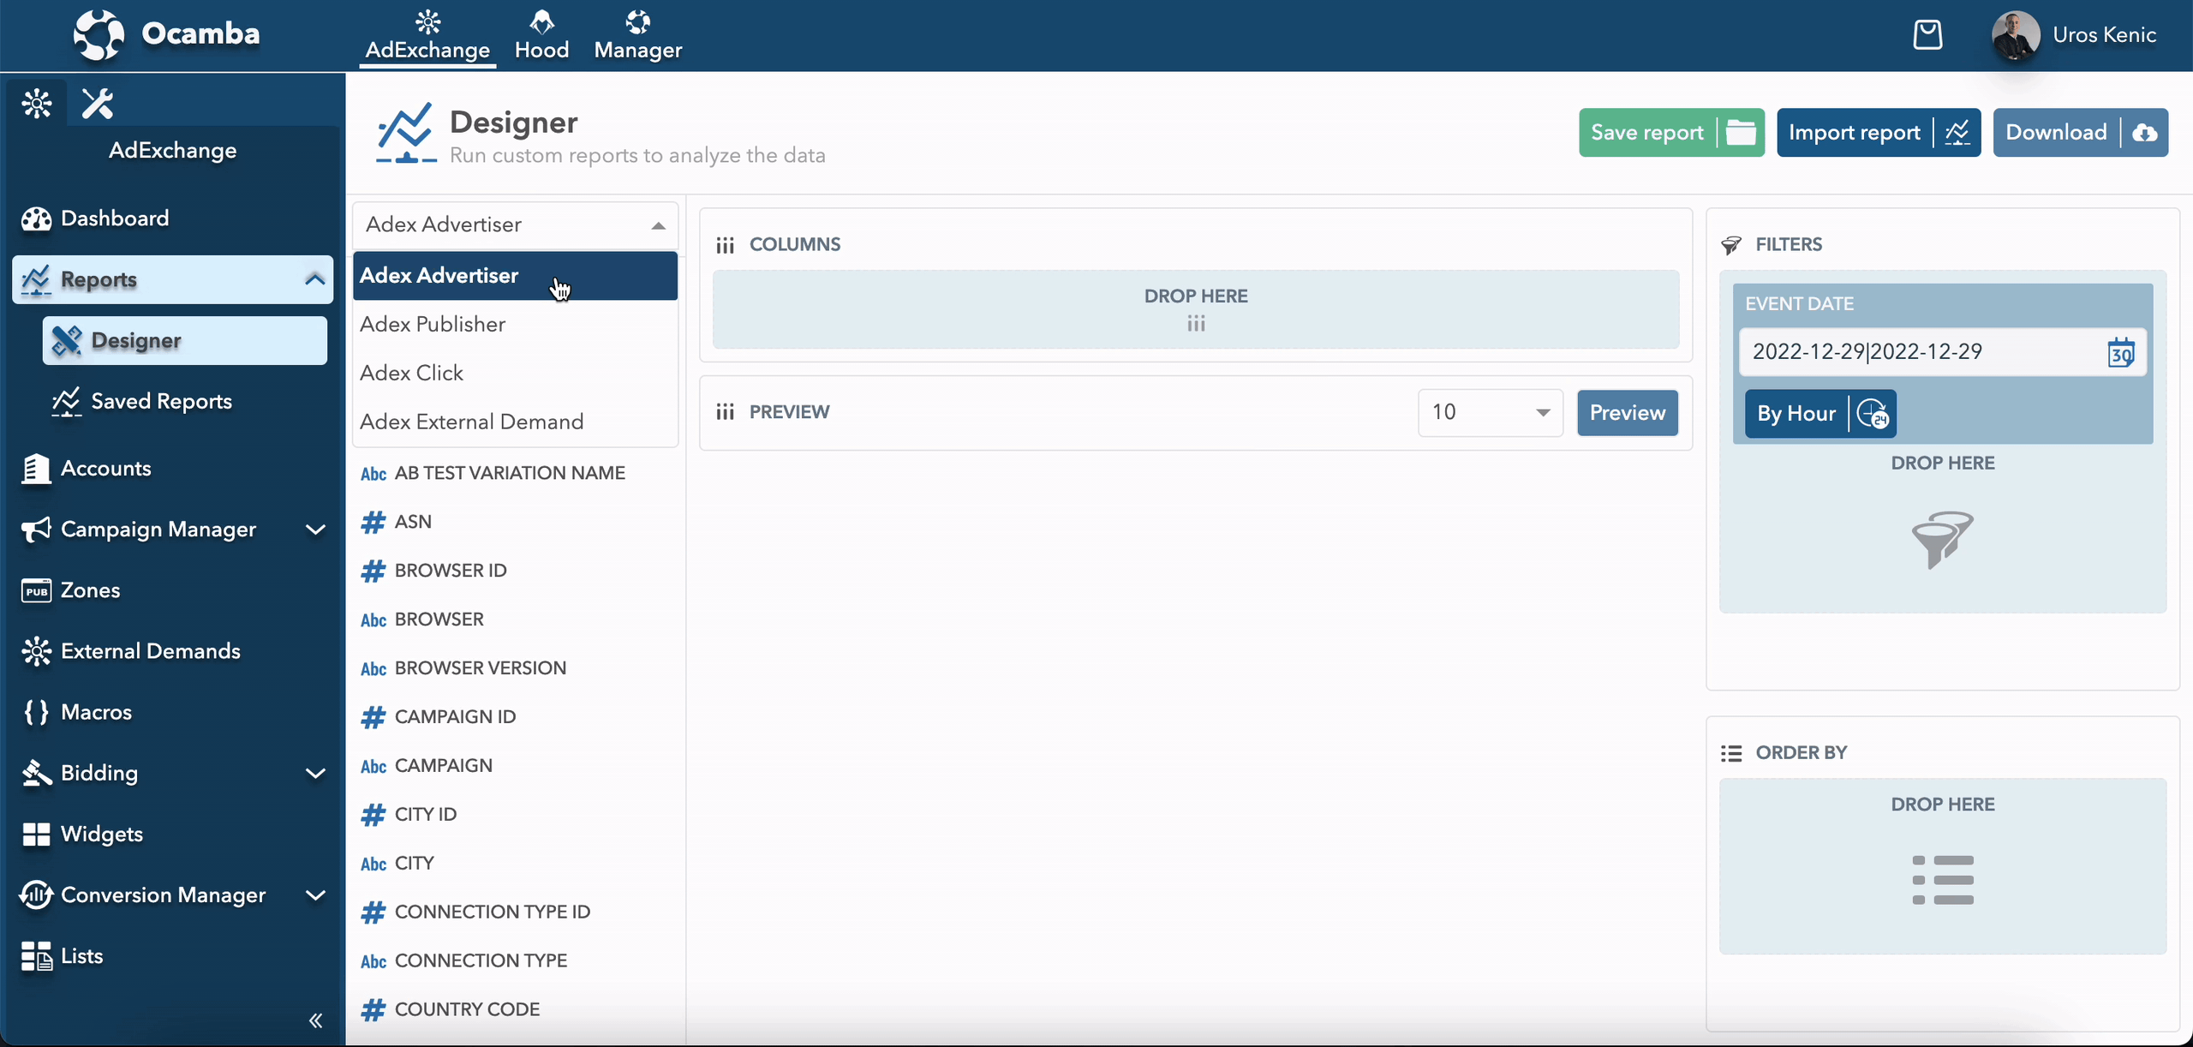The width and height of the screenshot is (2193, 1047).
Task: Select the tools wrench icon in sidebar
Action: point(98,104)
